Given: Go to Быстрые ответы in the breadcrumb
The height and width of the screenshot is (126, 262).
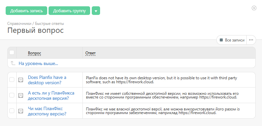Looking at the screenshot, I should (x=50, y=24).
